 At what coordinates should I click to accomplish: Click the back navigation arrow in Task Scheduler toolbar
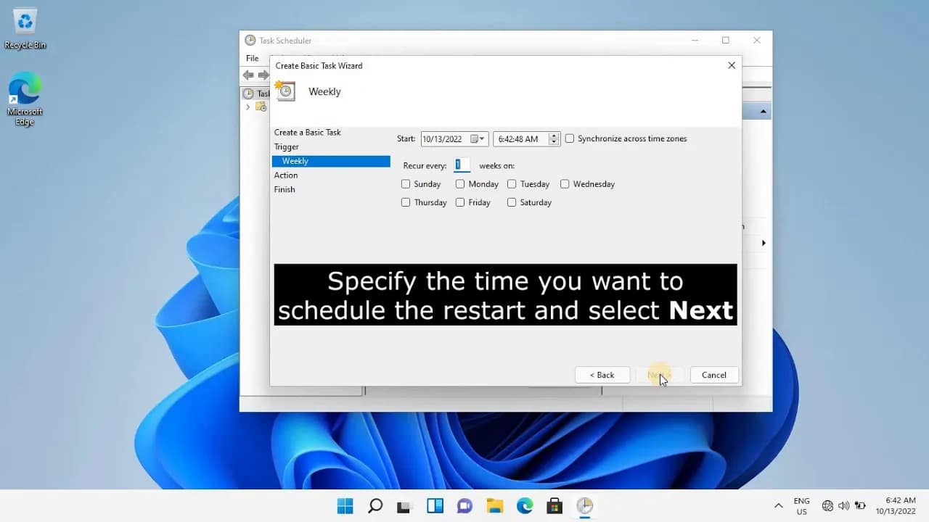247,75
